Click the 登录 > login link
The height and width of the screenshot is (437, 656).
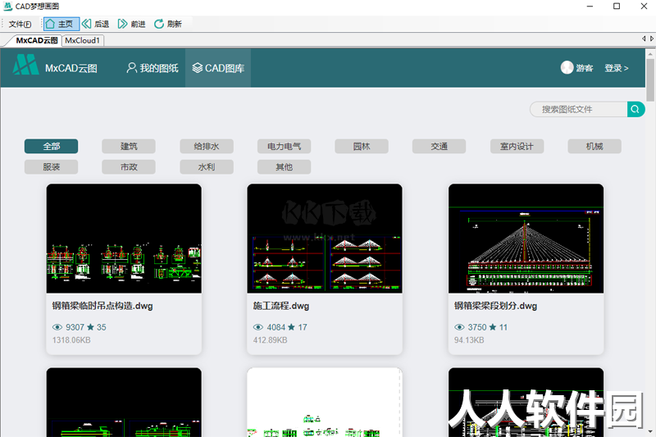[x=617, y=68]
